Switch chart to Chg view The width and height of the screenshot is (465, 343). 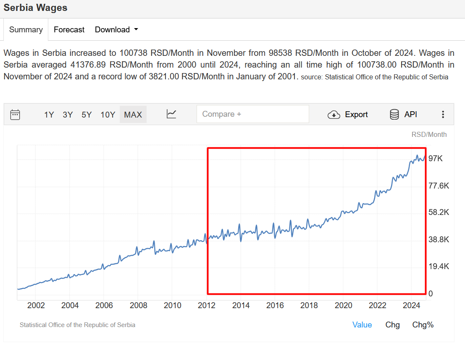(x=392, y=325)
